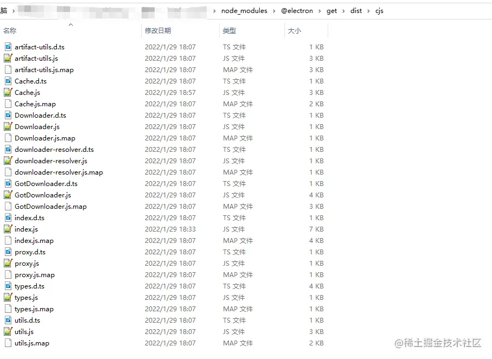
Task: Click the Downloader.js.map file icon
Action: click(8, 138)
